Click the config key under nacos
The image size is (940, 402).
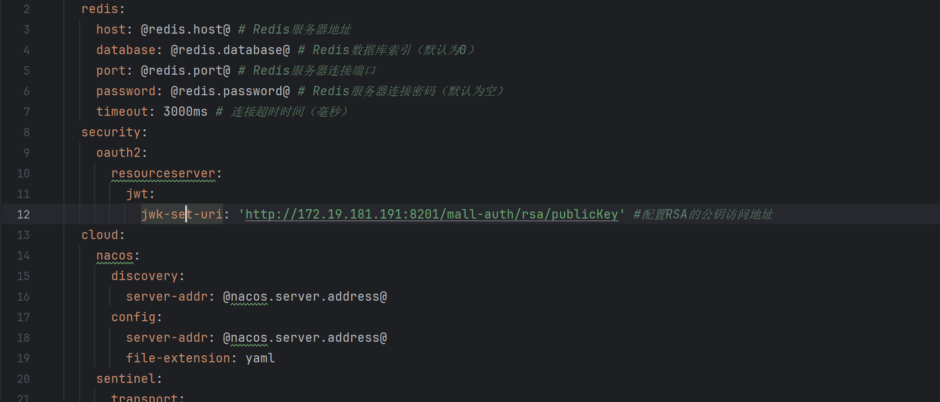pyautogui.click(x=133, y=317)
